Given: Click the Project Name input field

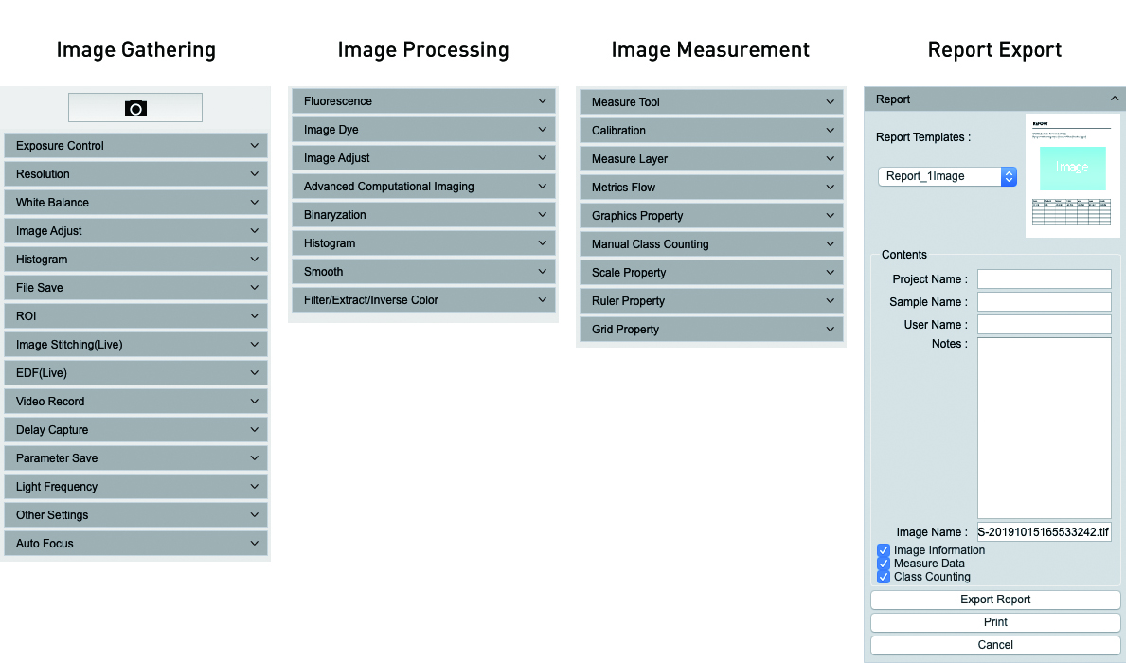Looking at the screenshot, I should (x=1044, y=278).
